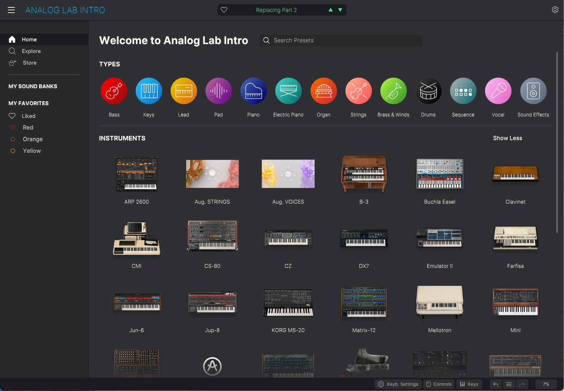Click Show Less for instruments
This screenshot has width=564, height=391.
coord(508,138)
